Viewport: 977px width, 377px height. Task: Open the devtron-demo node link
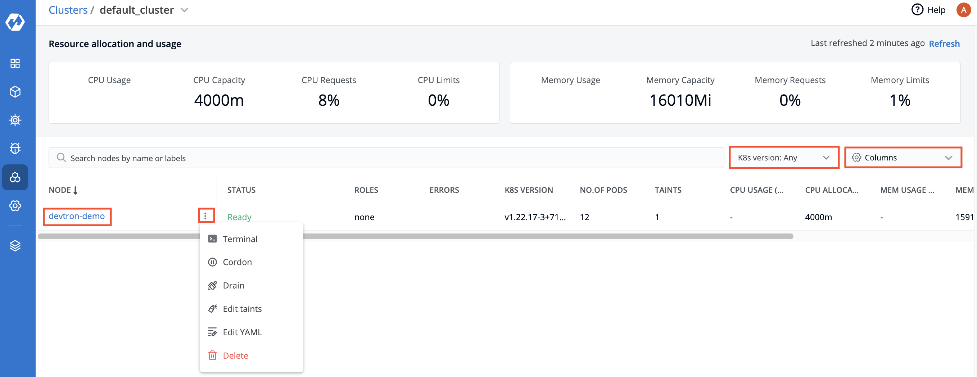point(77,216)
